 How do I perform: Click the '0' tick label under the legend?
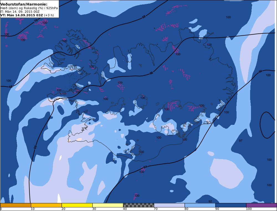pyautogui.click(x=1, y=209)
